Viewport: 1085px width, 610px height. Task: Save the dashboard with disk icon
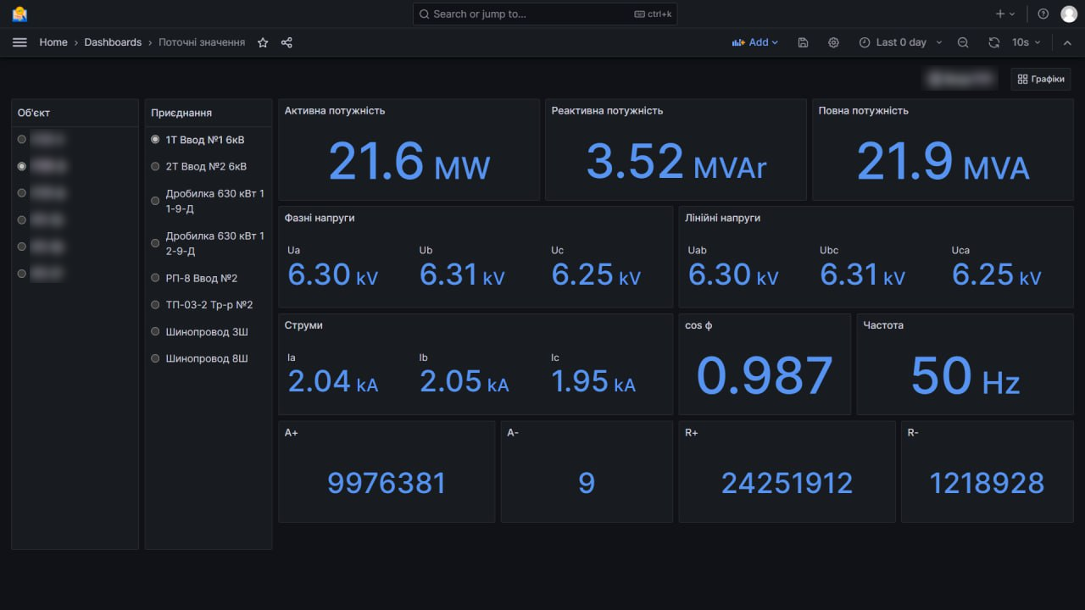803,42
